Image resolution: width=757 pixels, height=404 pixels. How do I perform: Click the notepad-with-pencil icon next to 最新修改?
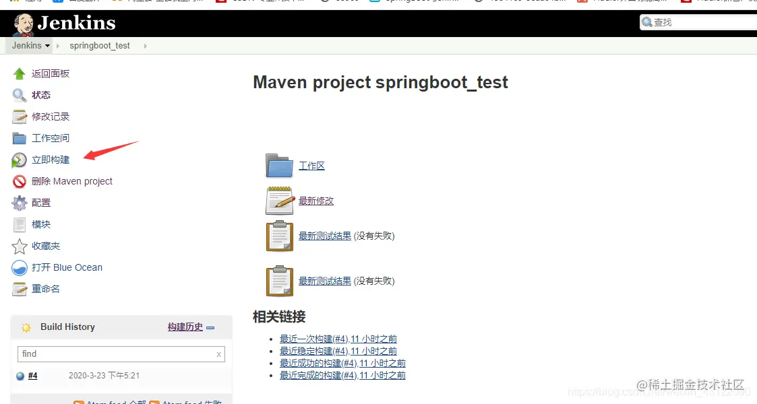point(280,201)
